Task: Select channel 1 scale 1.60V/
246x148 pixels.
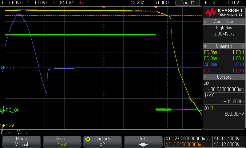Action: point(15,2)
